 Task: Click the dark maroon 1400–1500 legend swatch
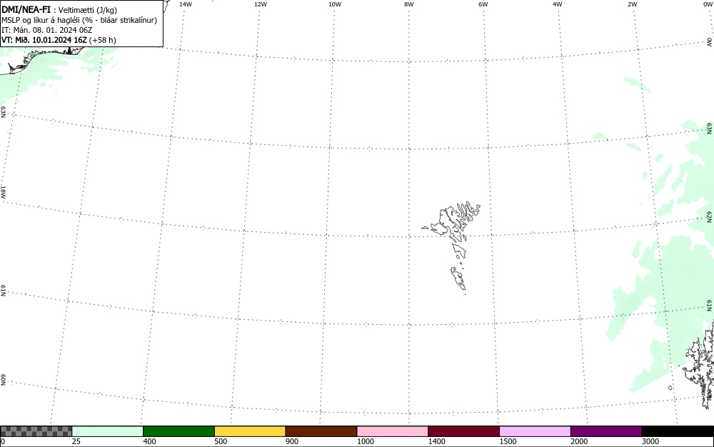[463, 431]
